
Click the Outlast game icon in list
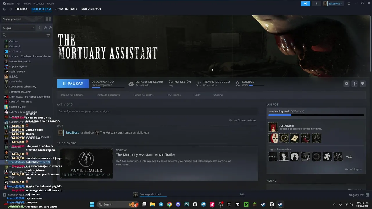coord(6,41)
